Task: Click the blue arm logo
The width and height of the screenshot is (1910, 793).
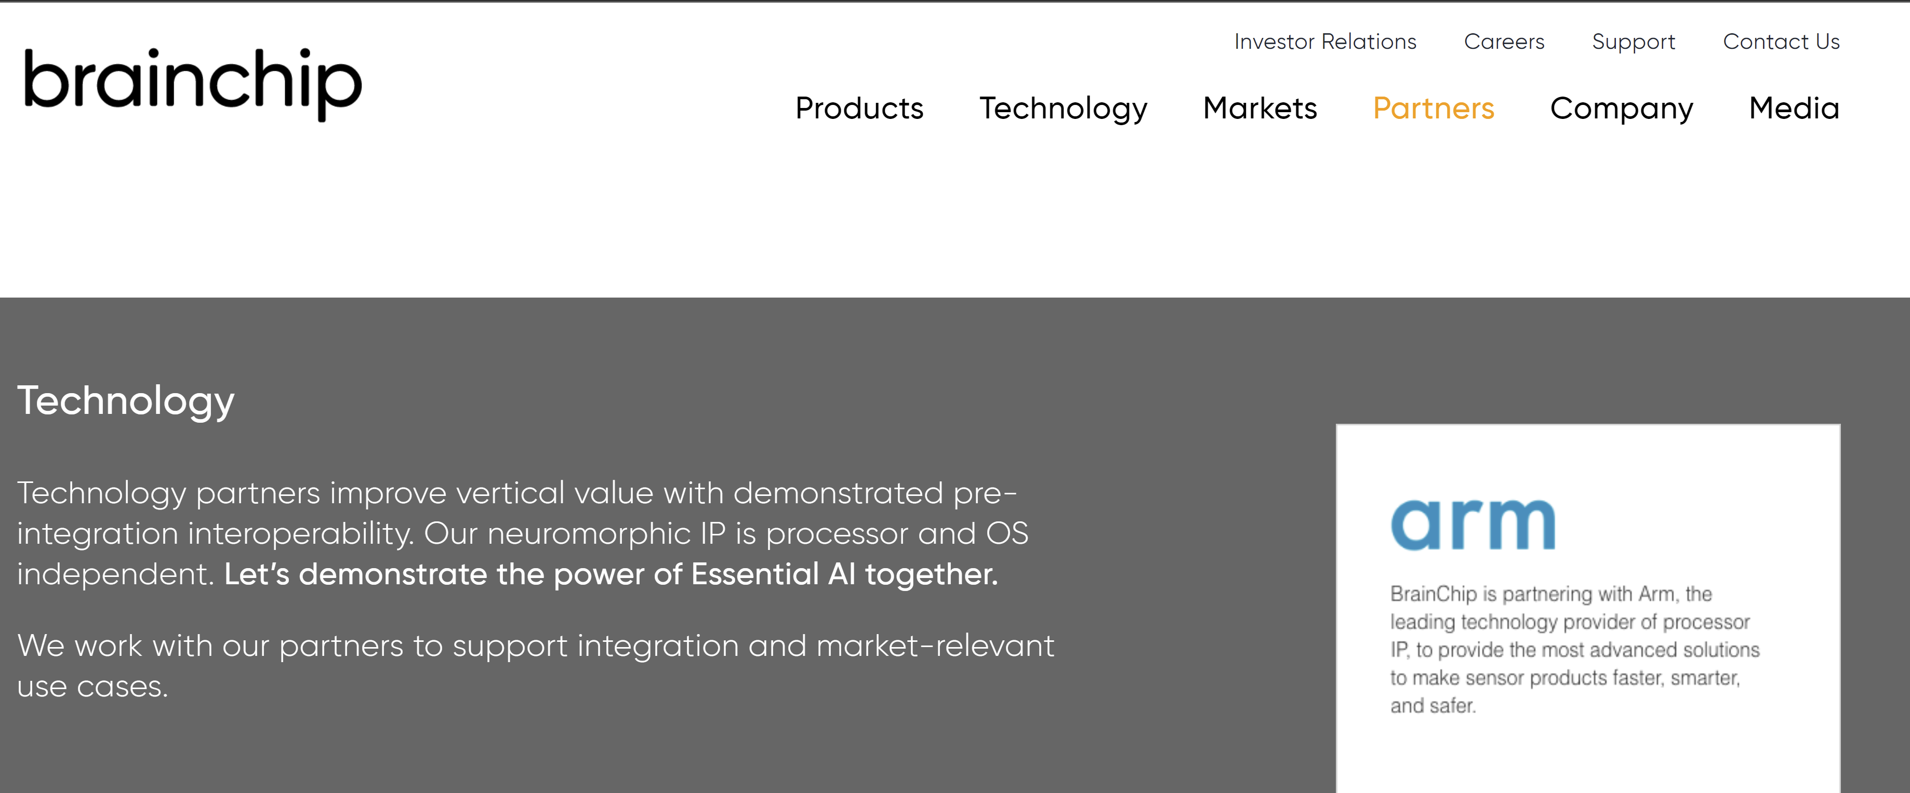Action: [x=1473, y=525]
